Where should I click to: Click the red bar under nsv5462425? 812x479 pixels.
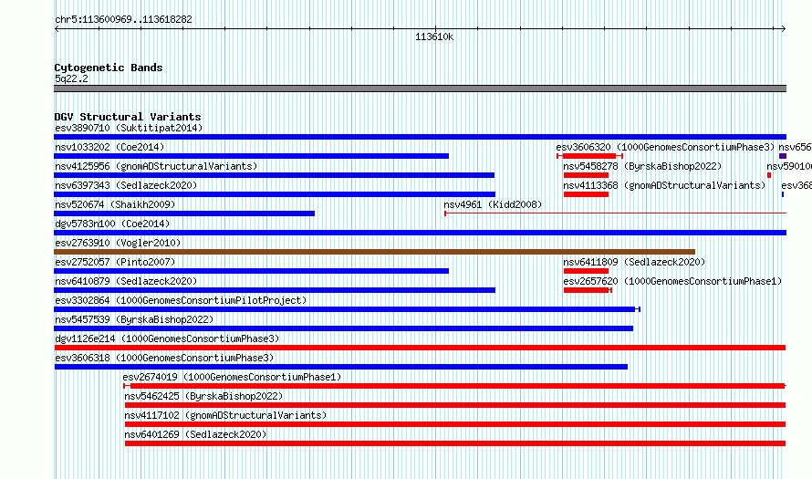[x=455, y=405]
